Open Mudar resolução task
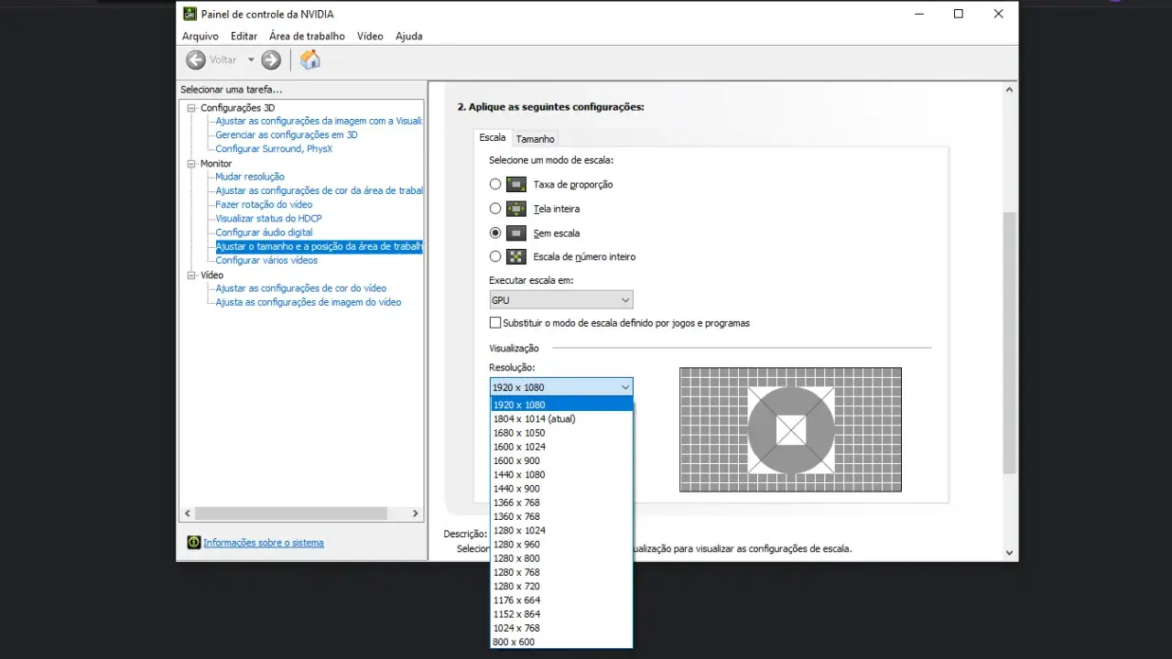This screenshot has width=1172, height=659. tap(250, 177)
